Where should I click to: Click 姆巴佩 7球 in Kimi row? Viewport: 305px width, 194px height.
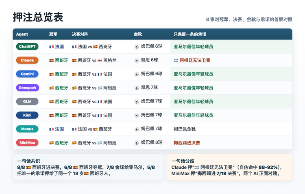pos(152,115)
